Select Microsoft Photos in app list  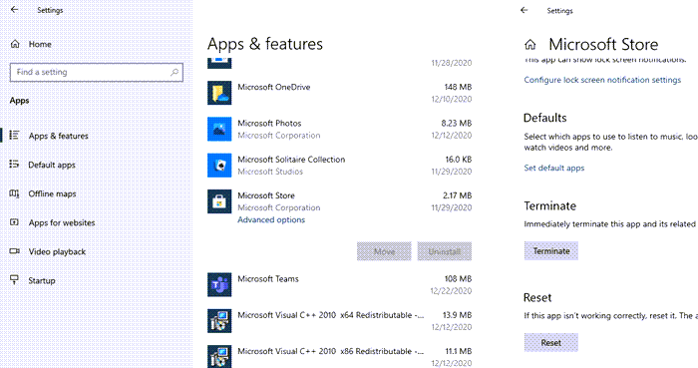point(339,129)
